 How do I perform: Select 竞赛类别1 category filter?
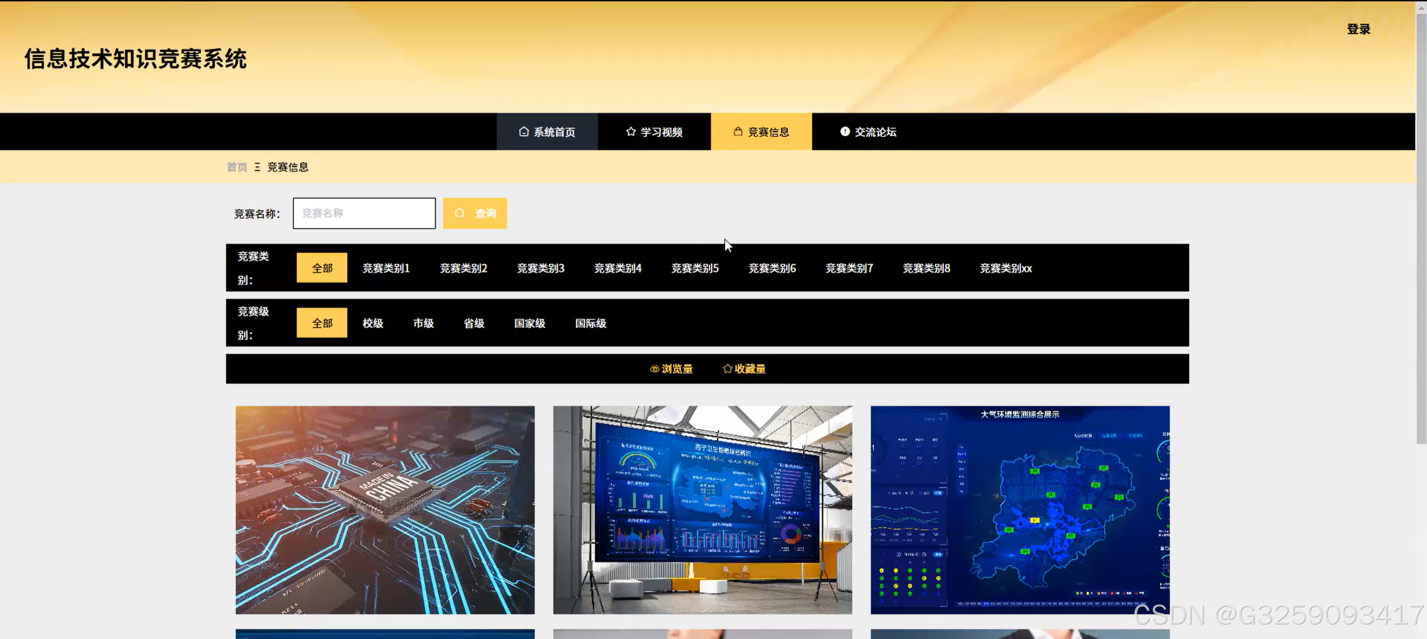click(x=385, y=268)
